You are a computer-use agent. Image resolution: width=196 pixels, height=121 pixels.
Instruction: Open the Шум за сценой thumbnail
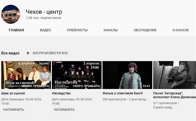point(26,75)
